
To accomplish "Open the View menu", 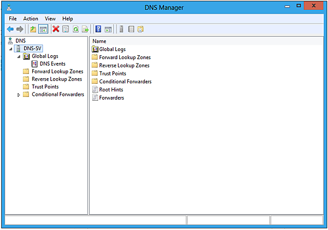I will (x=50, y=19).
